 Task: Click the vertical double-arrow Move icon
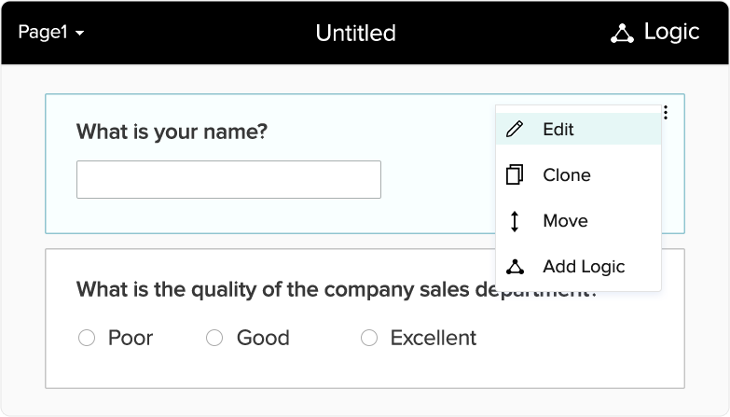click(515, 221)
